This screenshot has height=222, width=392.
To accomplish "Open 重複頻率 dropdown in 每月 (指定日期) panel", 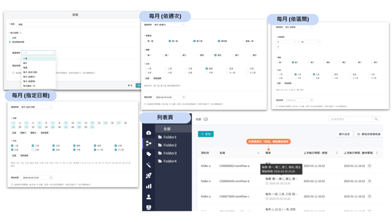I will (36, 107).
